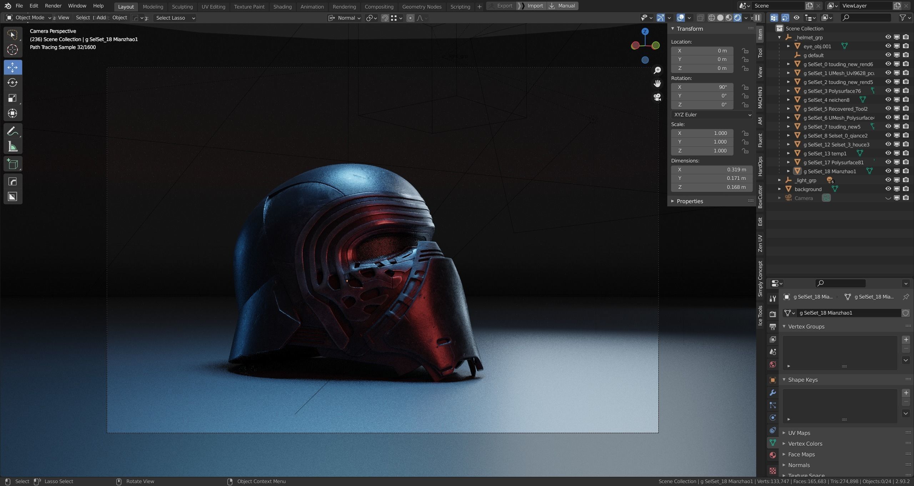Expand the _light_grp item
914x486 pixels.
tap(779, 180)
